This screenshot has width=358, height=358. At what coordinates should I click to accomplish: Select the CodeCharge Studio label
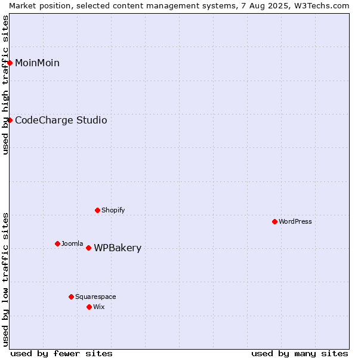pos(61,121)
